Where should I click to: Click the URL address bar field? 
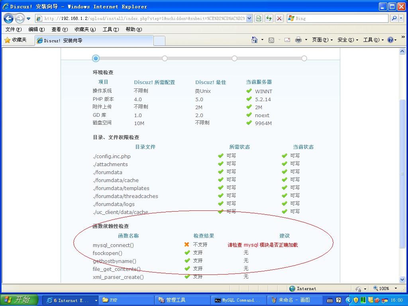pyautogui.click(x=144, y=18)
